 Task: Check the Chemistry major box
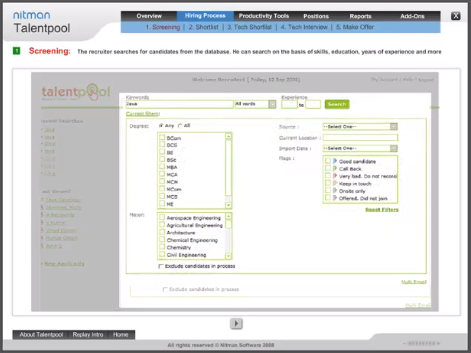[162, 247]
